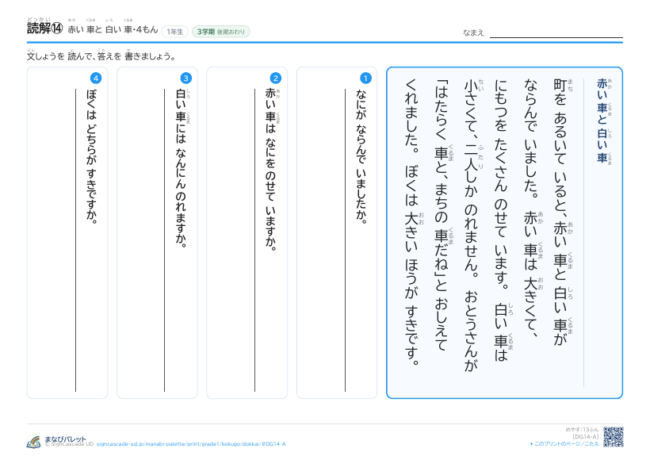Click the 赤い 車と 白い 車・4もん subtitle

click(x=113, y=29)
